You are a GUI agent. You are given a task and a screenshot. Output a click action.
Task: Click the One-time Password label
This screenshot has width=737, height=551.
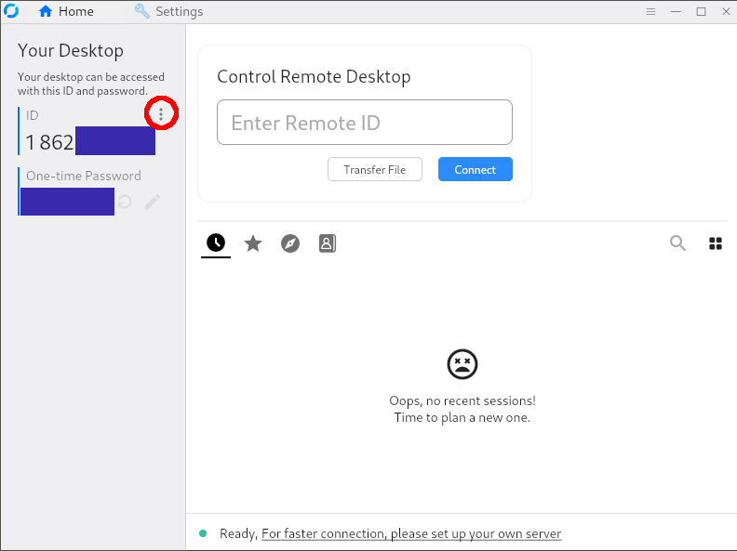pos(84,176)
